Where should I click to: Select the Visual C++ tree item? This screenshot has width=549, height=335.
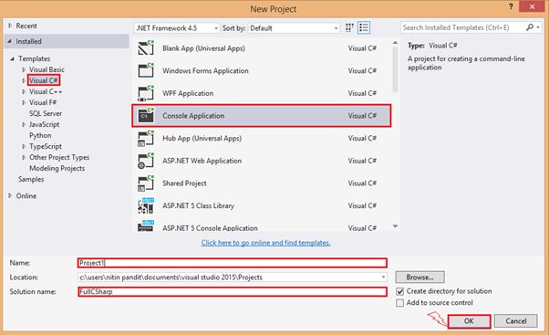[46, 91]
